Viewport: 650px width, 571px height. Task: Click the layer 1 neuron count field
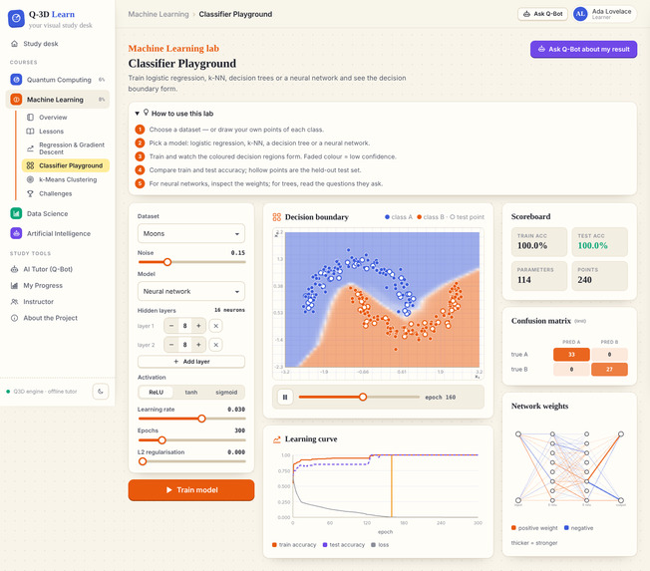tap(184, 326)
